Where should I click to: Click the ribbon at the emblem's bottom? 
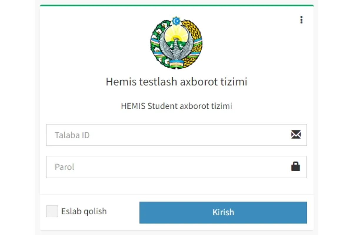(176, 63)
